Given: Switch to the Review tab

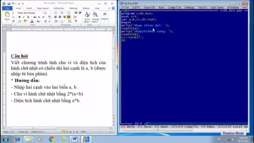Looking at the screenshot, I should pos(86,8).
